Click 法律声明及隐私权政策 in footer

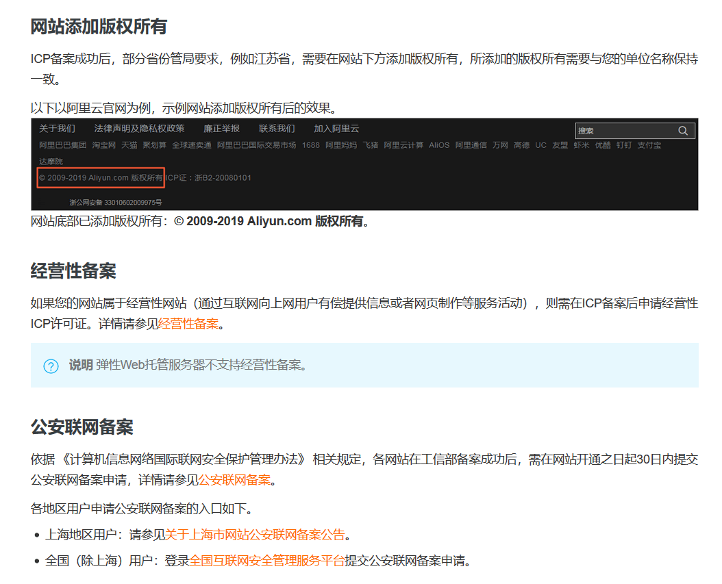[139, 129]
